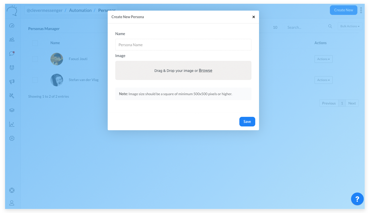Open the contacts people icon in sidebar

click(x=12, y=40)
